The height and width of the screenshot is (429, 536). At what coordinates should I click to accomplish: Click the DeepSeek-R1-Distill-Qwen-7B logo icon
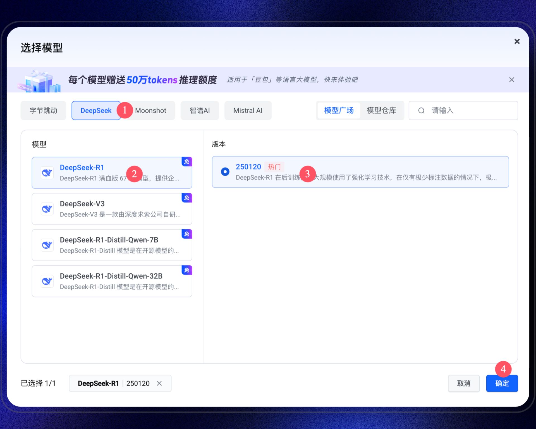pyautogui.click(x=47, y=245)
